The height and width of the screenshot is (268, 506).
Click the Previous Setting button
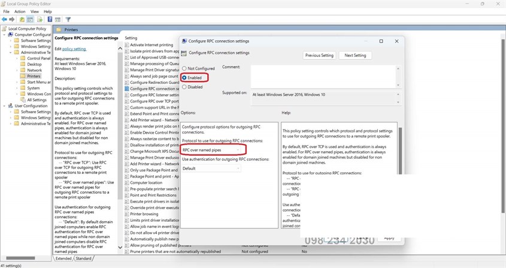[x=319, y=55]
